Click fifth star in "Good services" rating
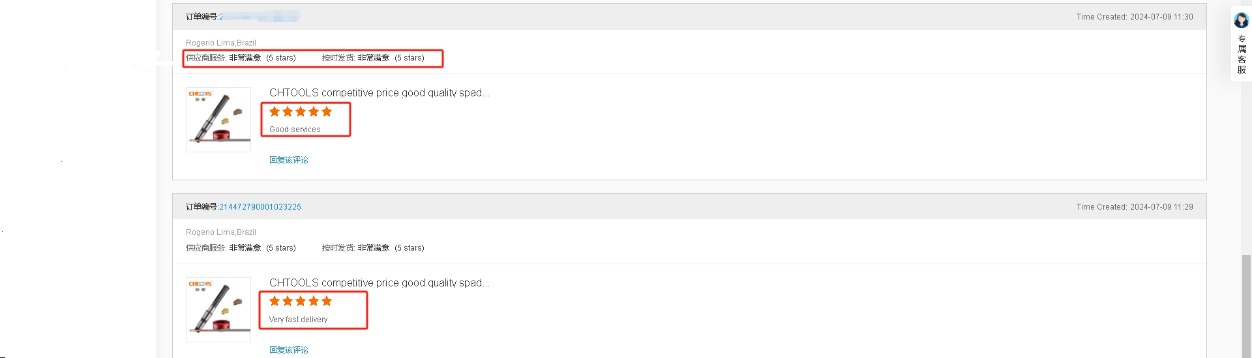 [327, 112]
